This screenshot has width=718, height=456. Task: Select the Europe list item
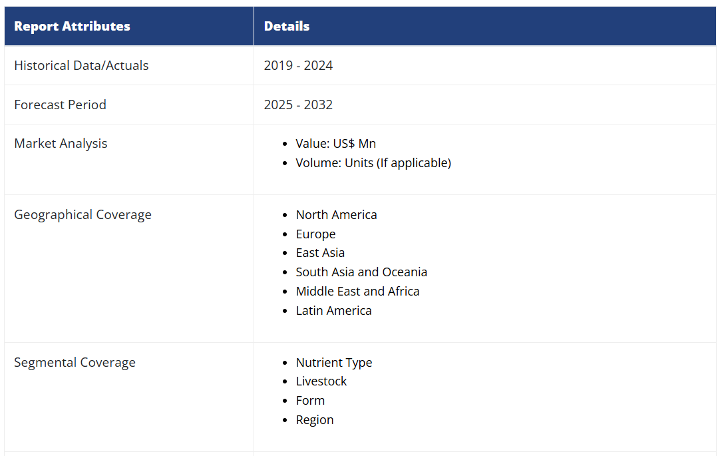pyautogui.click(x=315, y=234)
